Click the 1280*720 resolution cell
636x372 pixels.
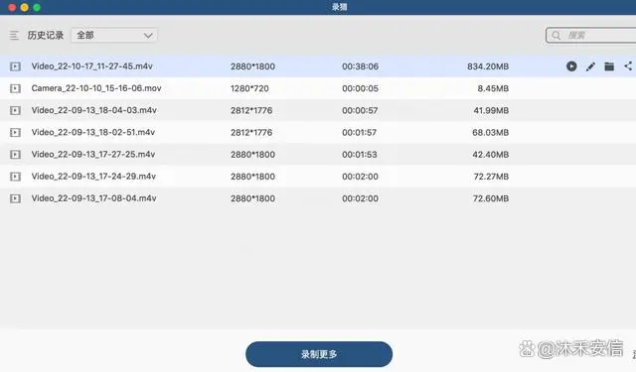coord(249,88)
